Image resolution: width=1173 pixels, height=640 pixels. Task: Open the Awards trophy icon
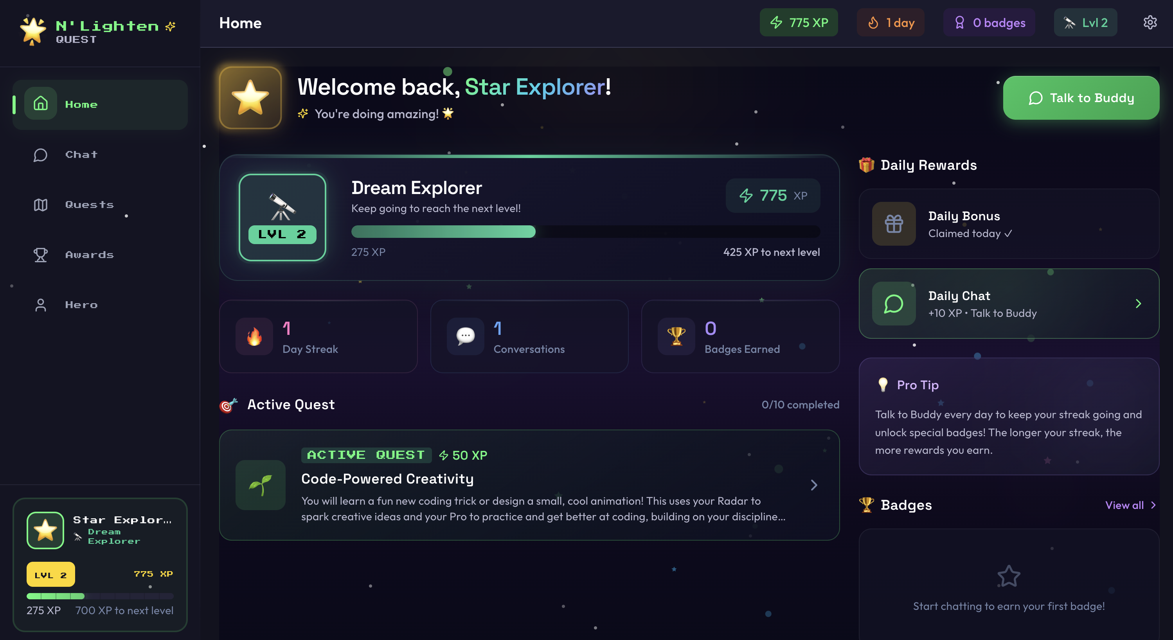coord(40,255)
